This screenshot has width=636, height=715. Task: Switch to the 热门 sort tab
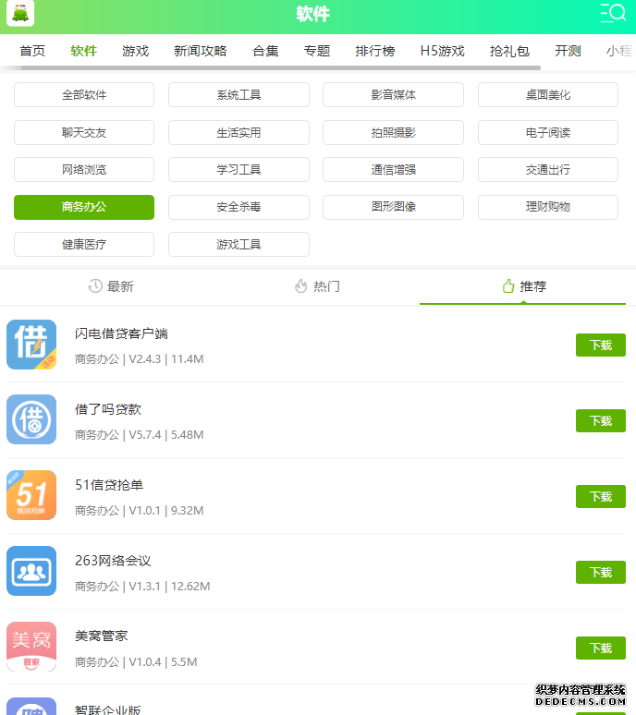(x=317, y=286)
